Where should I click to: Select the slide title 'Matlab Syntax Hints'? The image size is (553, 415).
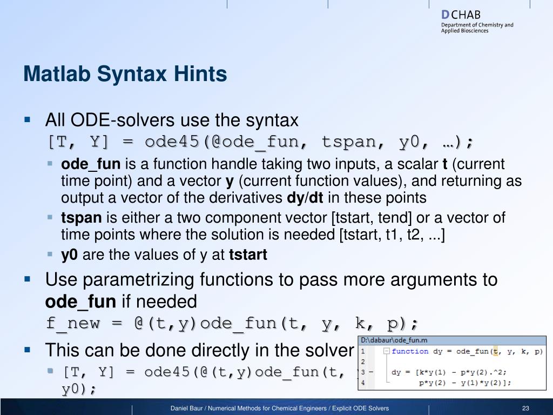click(x=125, y=73)
